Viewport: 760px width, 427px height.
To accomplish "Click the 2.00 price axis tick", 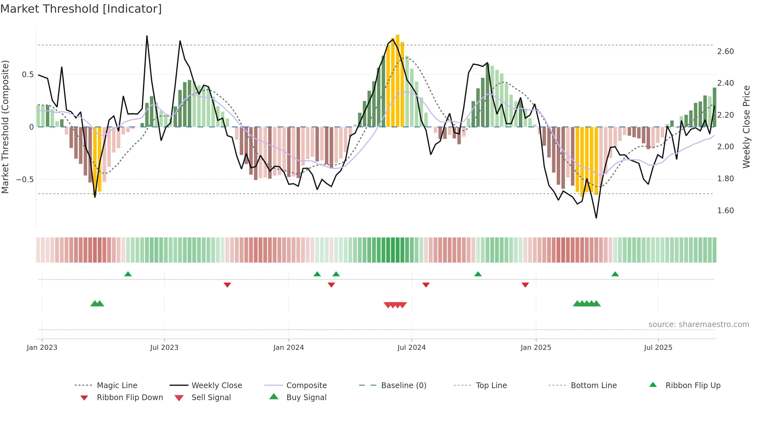I will coord(725,147).
